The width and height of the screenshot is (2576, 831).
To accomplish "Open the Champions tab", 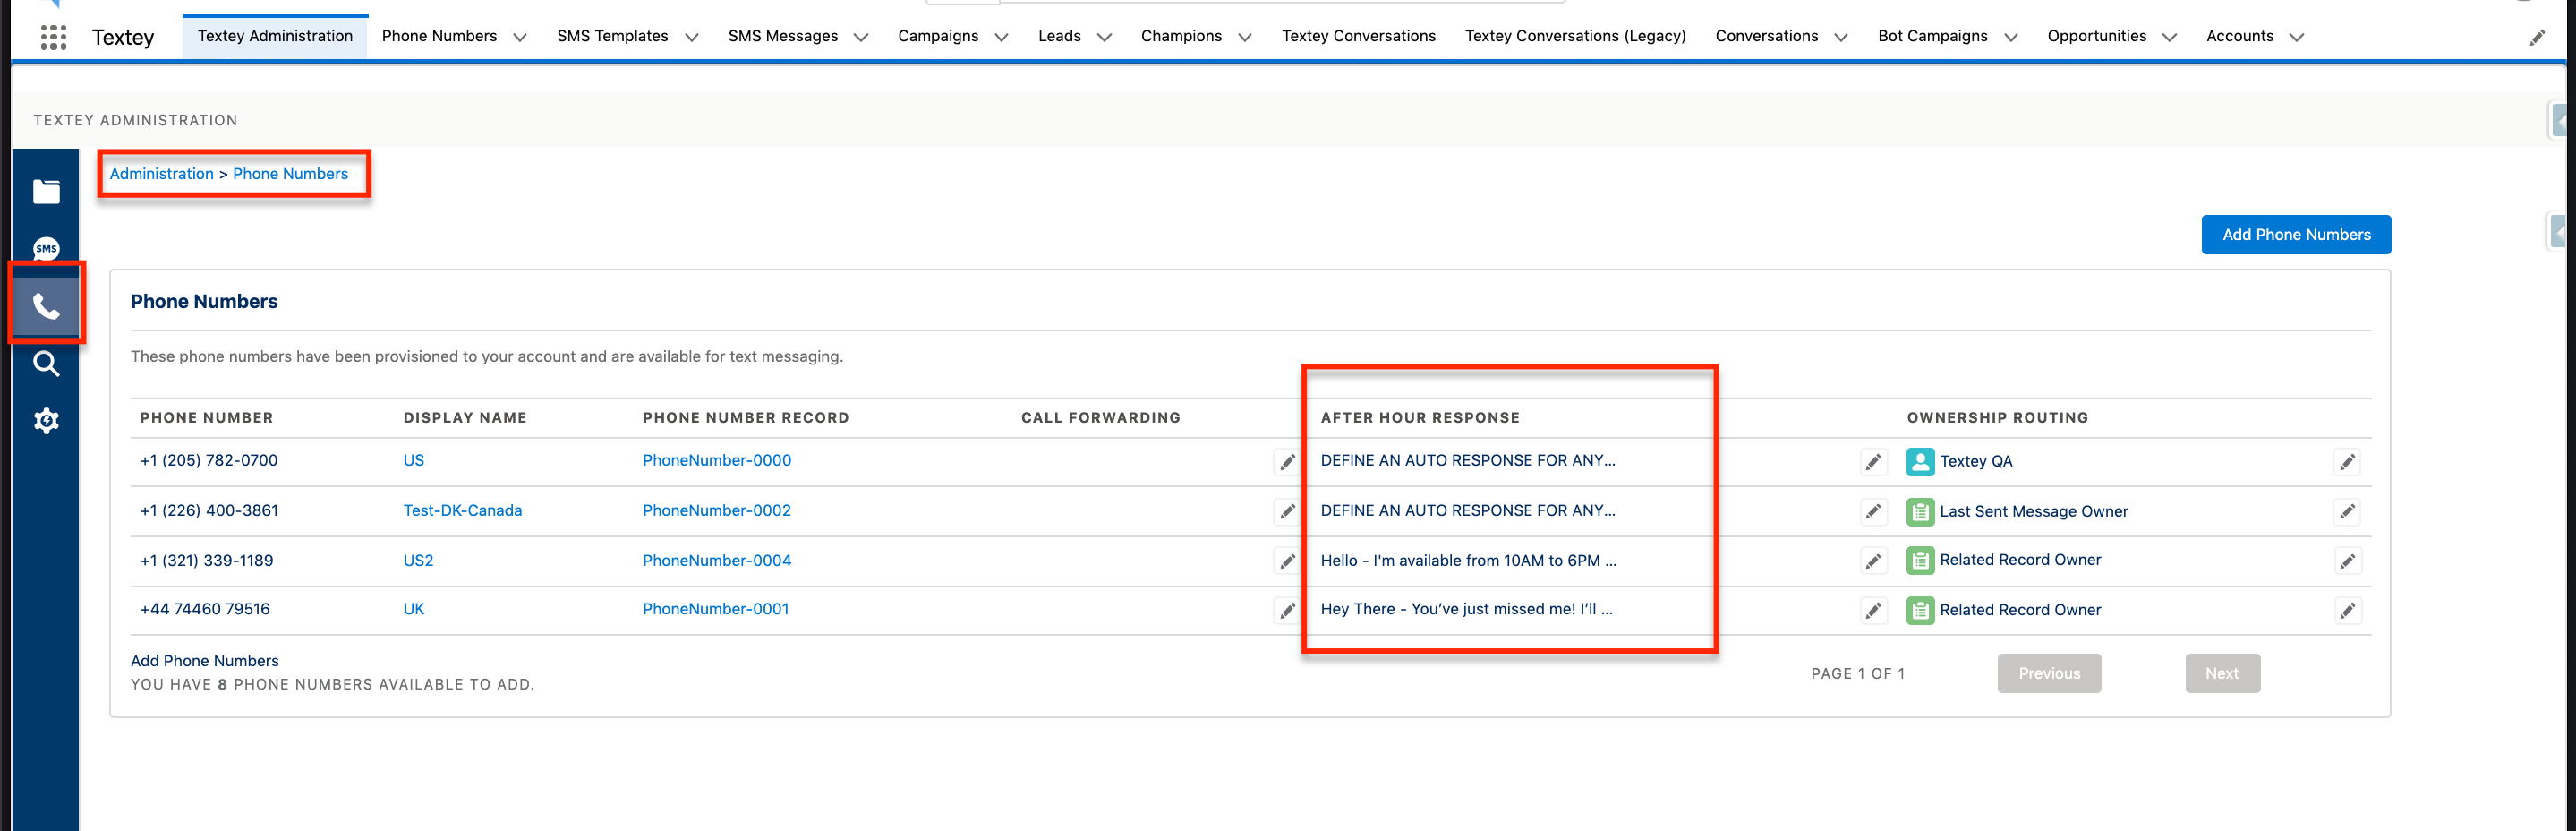I will tap(1181, 36).
